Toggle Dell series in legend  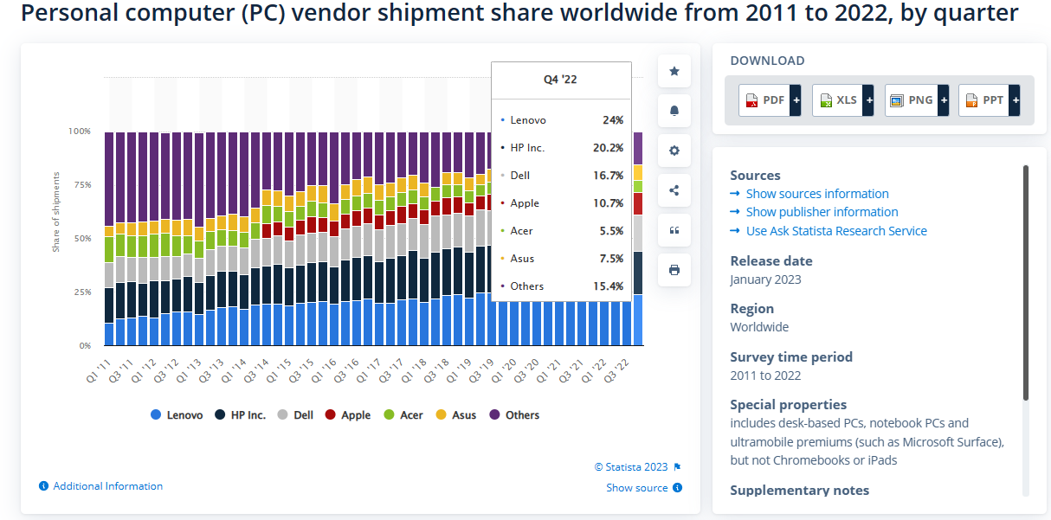[x=295, y=415]
